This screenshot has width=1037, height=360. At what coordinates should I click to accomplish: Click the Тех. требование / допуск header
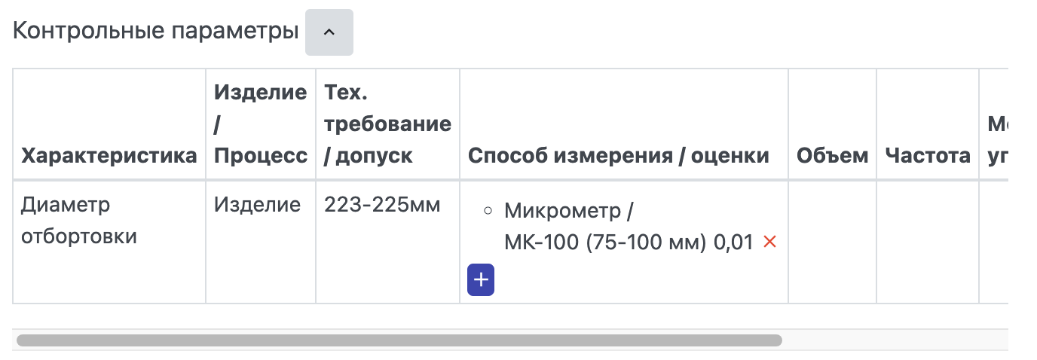point(387,124)
